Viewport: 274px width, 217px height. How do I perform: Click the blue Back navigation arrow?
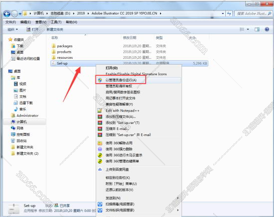coord(7,13)
